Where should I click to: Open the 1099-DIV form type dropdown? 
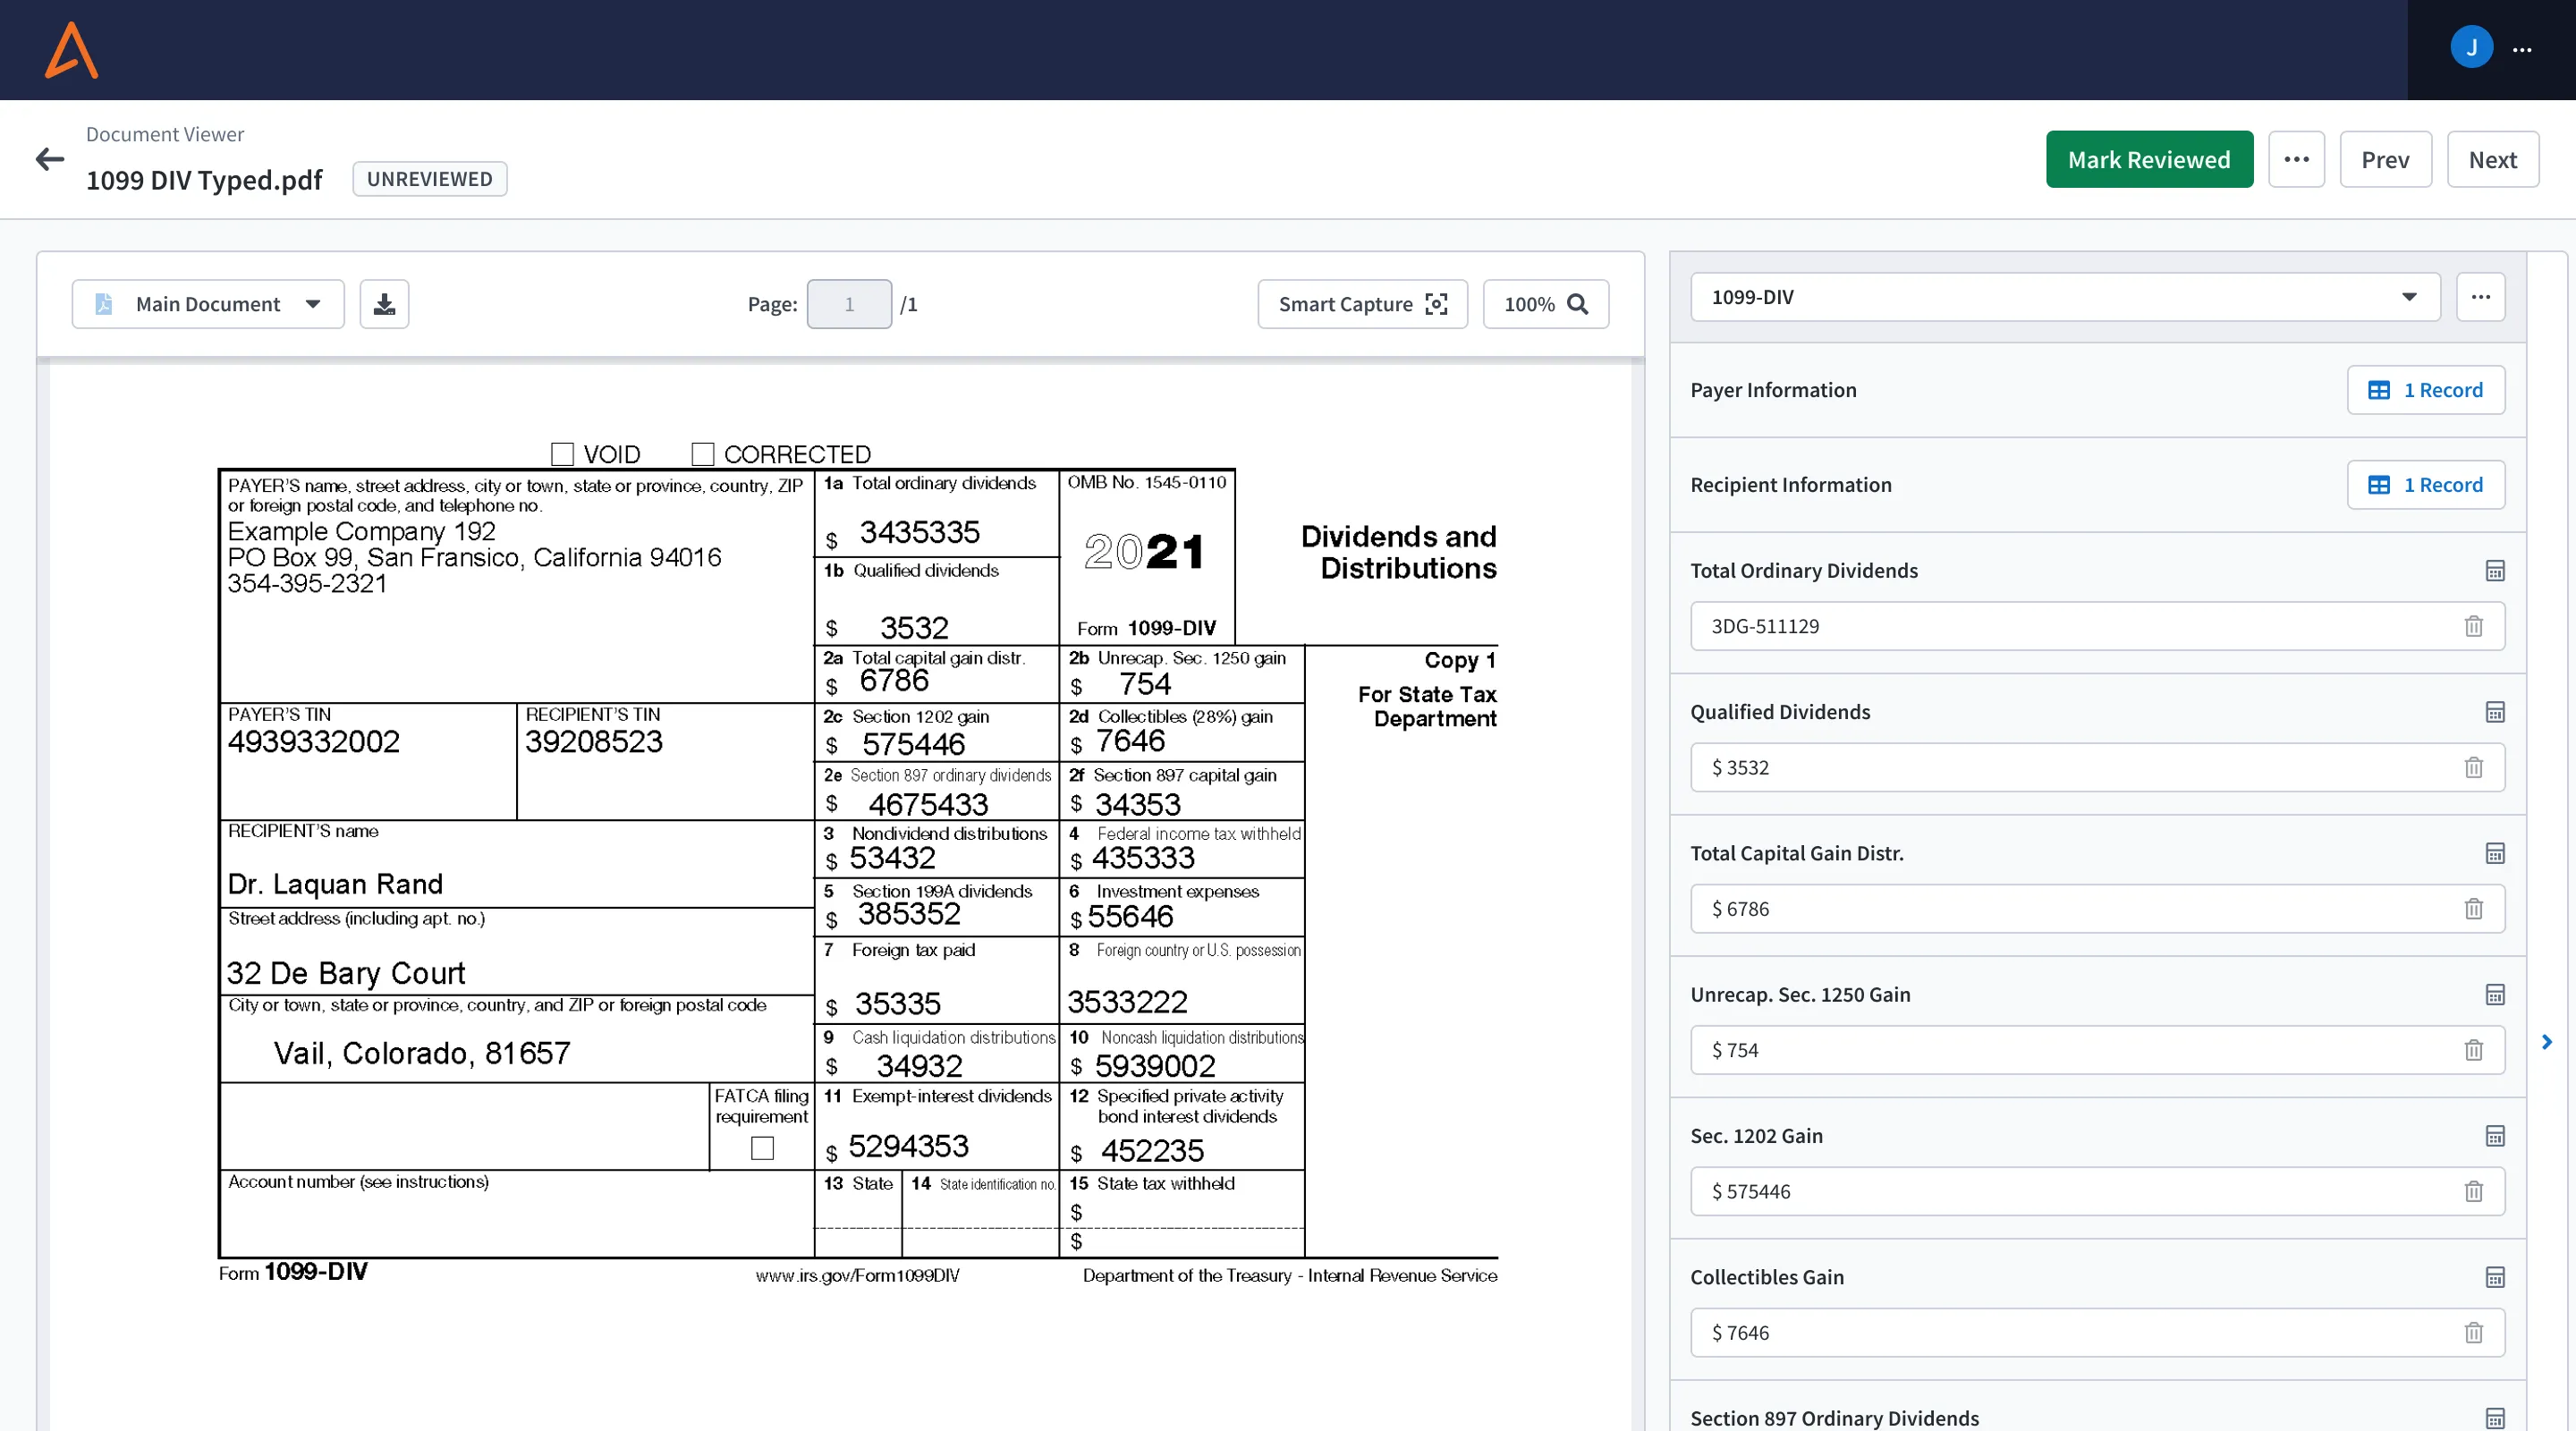2065,297
